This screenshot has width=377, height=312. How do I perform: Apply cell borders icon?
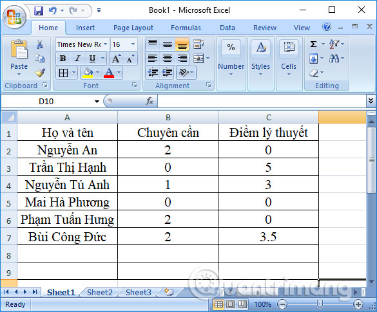[63, 73]
